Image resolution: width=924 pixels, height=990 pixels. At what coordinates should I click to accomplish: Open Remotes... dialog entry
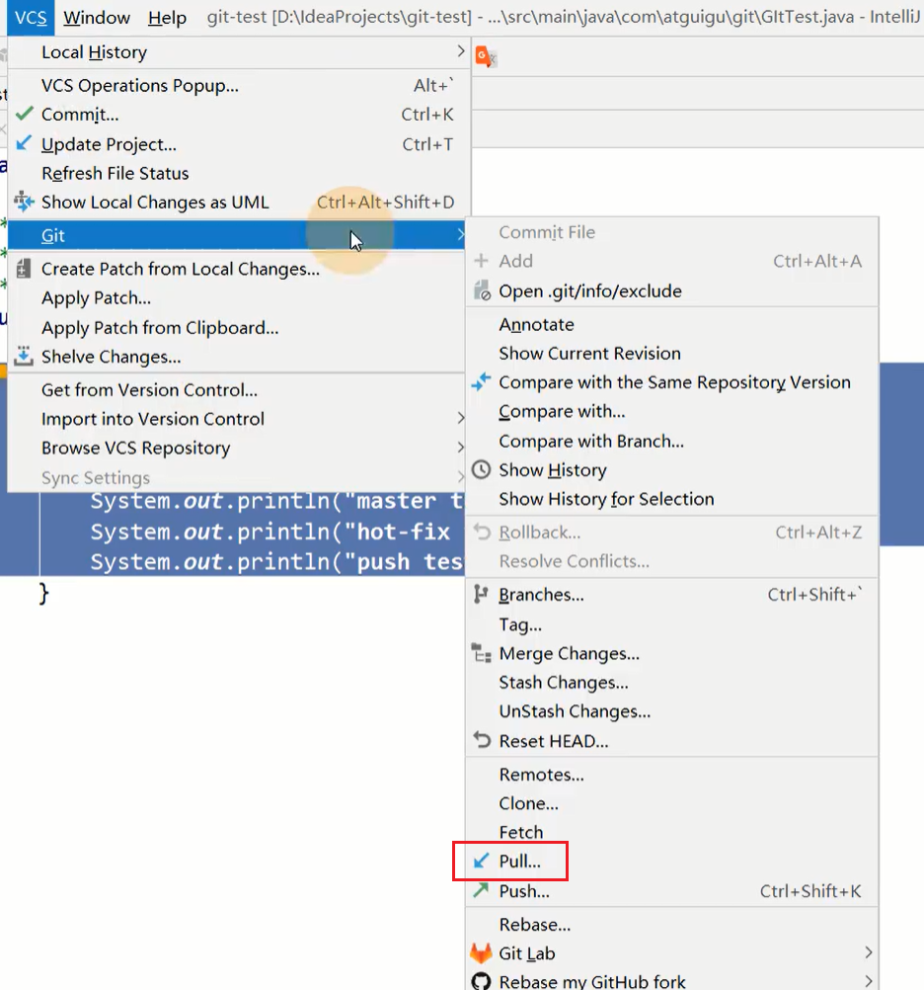pos(671,774)
